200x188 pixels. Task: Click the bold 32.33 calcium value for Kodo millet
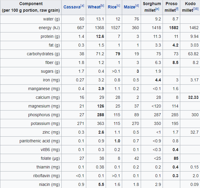pos(193,97)
